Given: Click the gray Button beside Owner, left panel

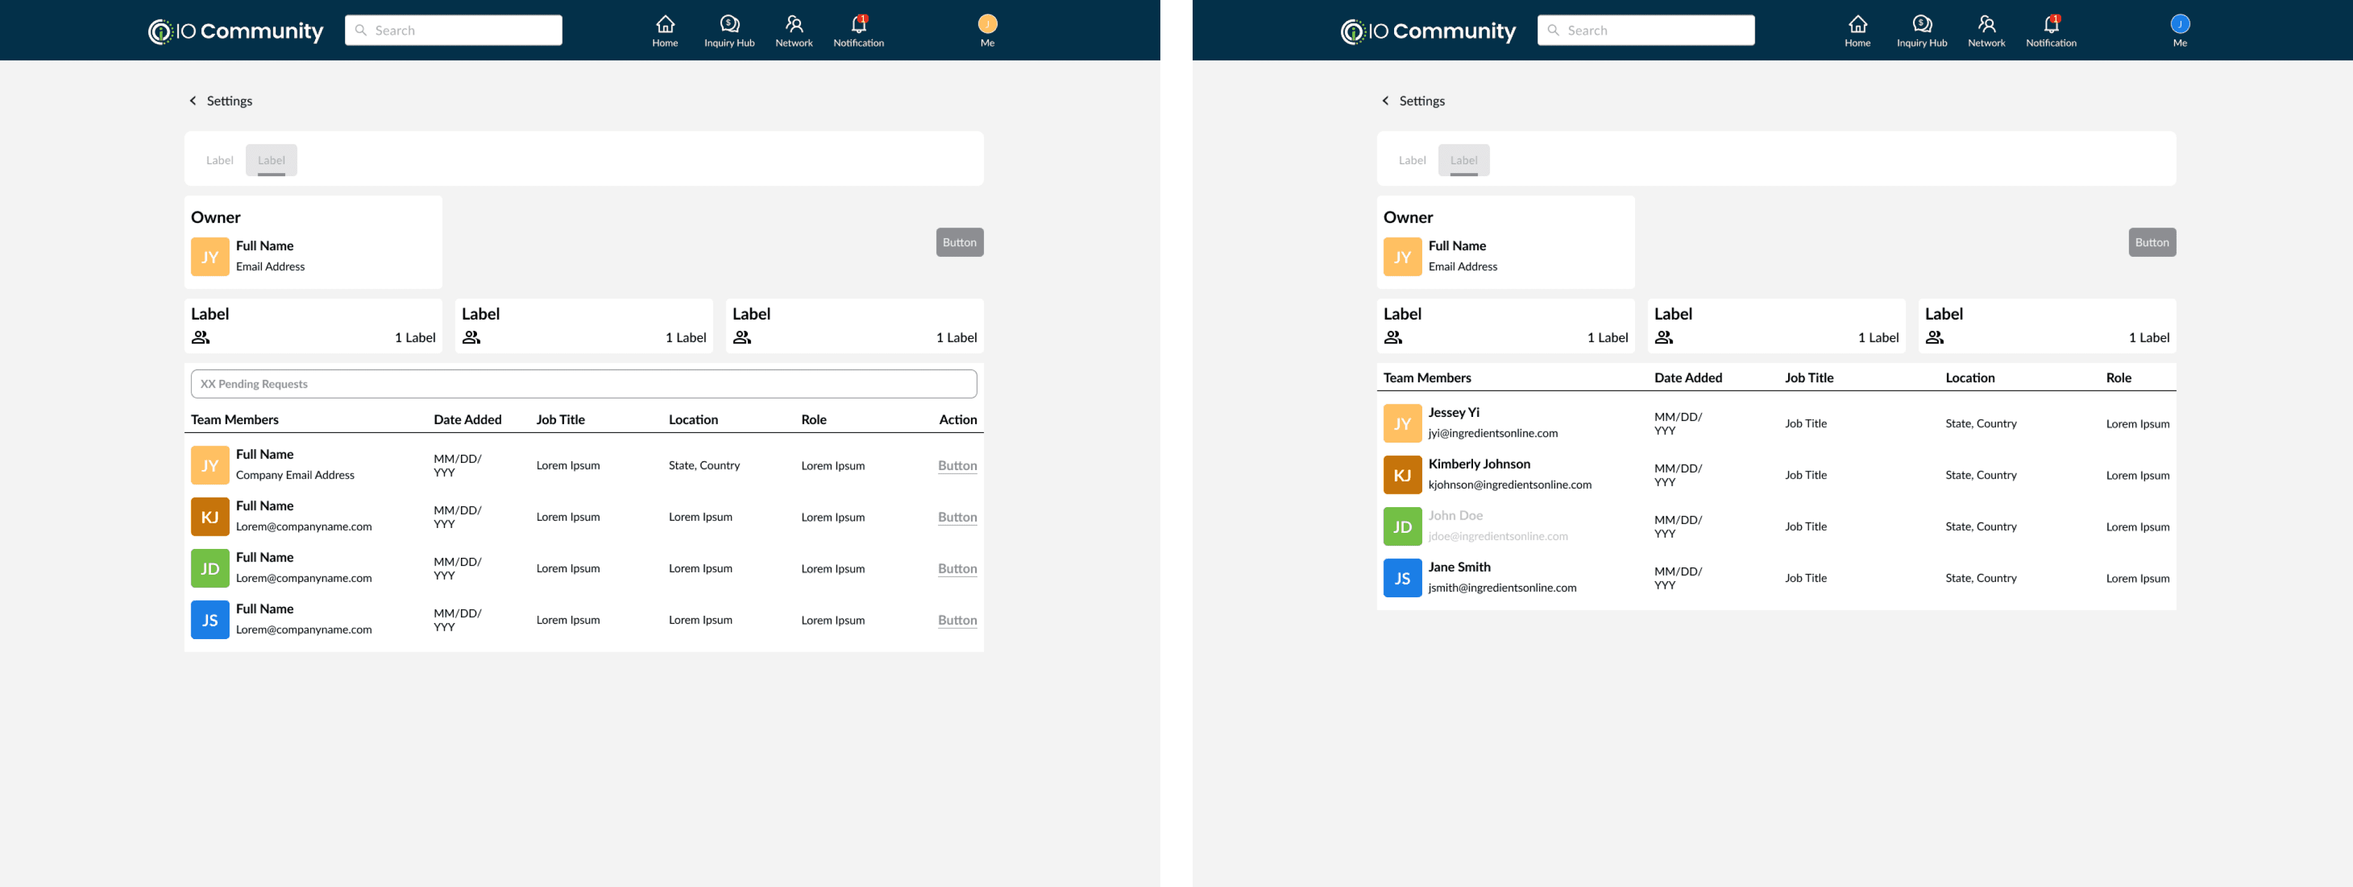Looking at the screenshot, I should point(959,243).
